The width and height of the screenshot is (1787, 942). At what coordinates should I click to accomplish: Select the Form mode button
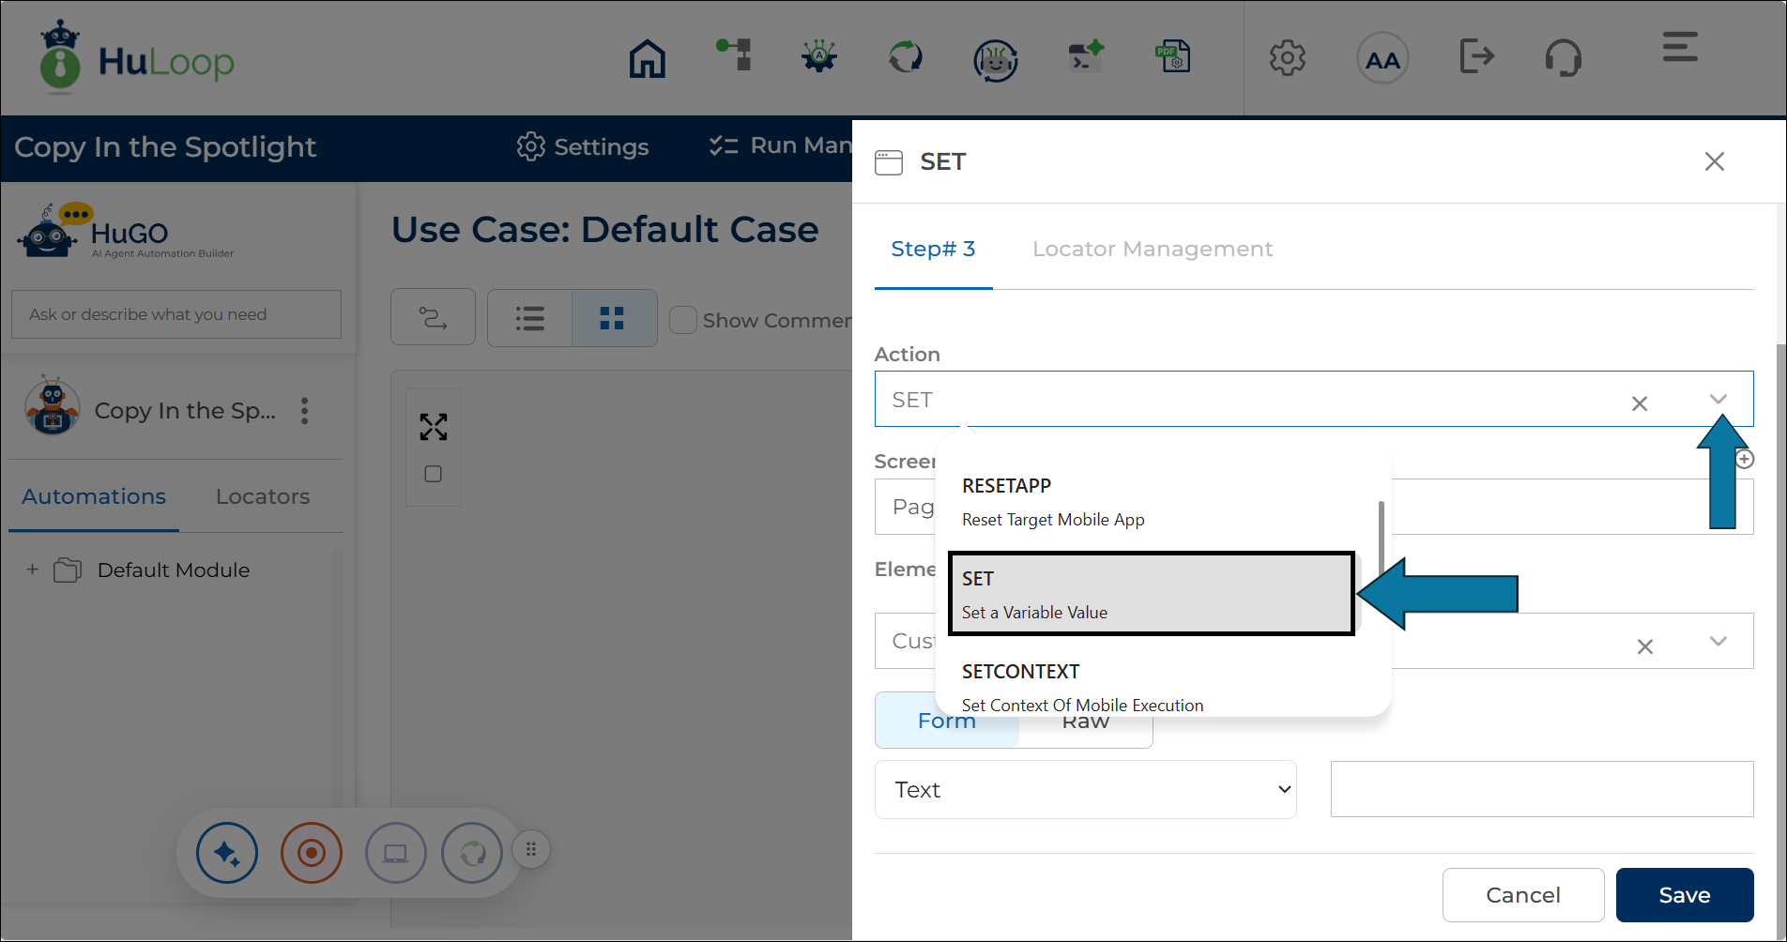pos(947,721)
